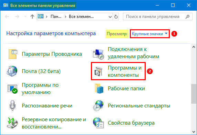Image resolution: width=197 pixels, height=135 pixels.
Task: Maximize the Control Panel window
Action: [173, 5]
